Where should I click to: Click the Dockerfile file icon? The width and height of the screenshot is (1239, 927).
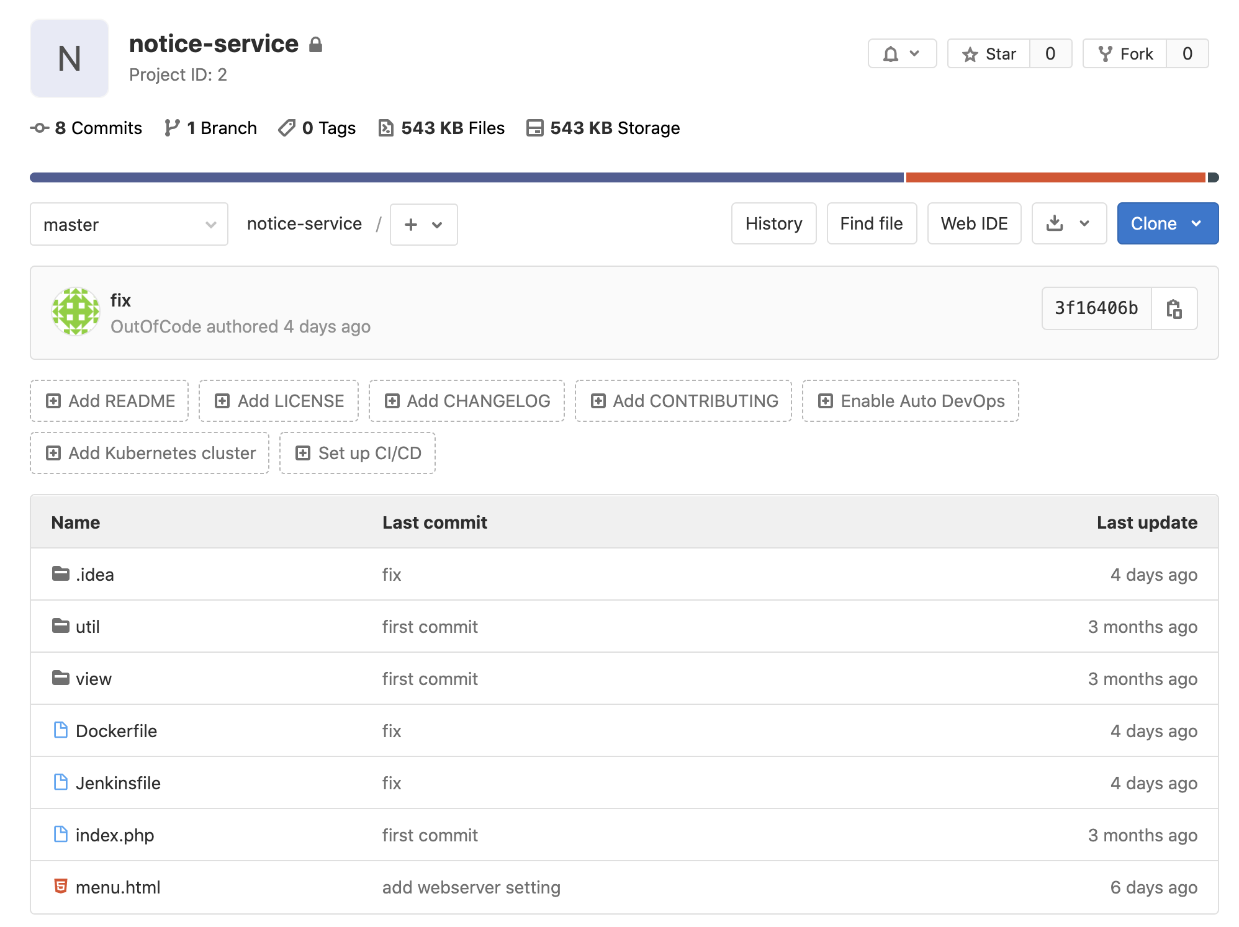(61, 730)
